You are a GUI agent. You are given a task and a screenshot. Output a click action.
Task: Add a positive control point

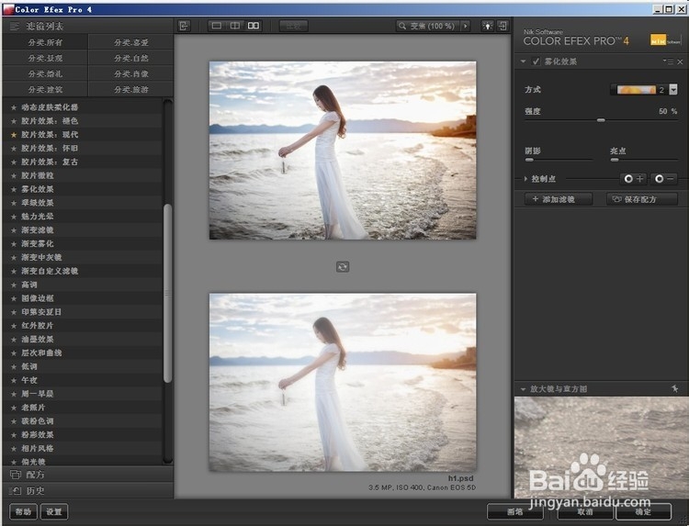633,179
